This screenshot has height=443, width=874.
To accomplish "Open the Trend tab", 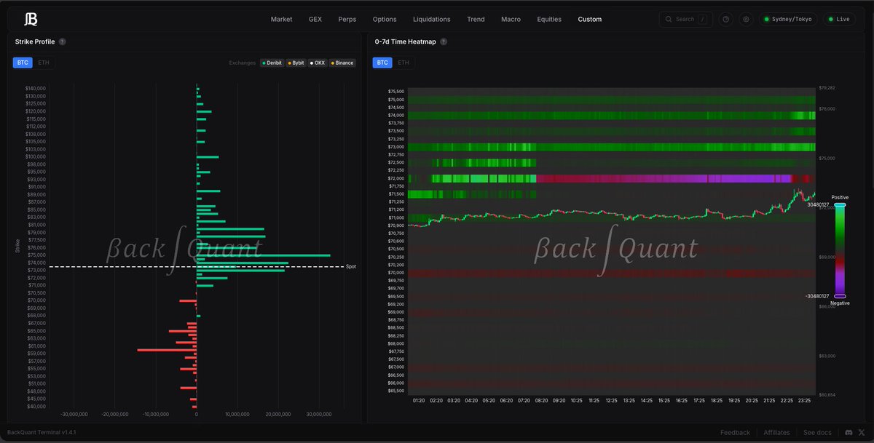I will [x=476, y=19].
